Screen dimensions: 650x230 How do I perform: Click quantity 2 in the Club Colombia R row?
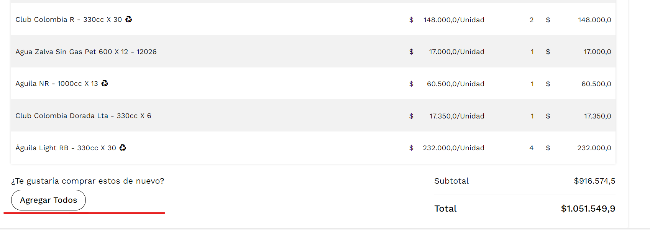click(x=532, y=20)
